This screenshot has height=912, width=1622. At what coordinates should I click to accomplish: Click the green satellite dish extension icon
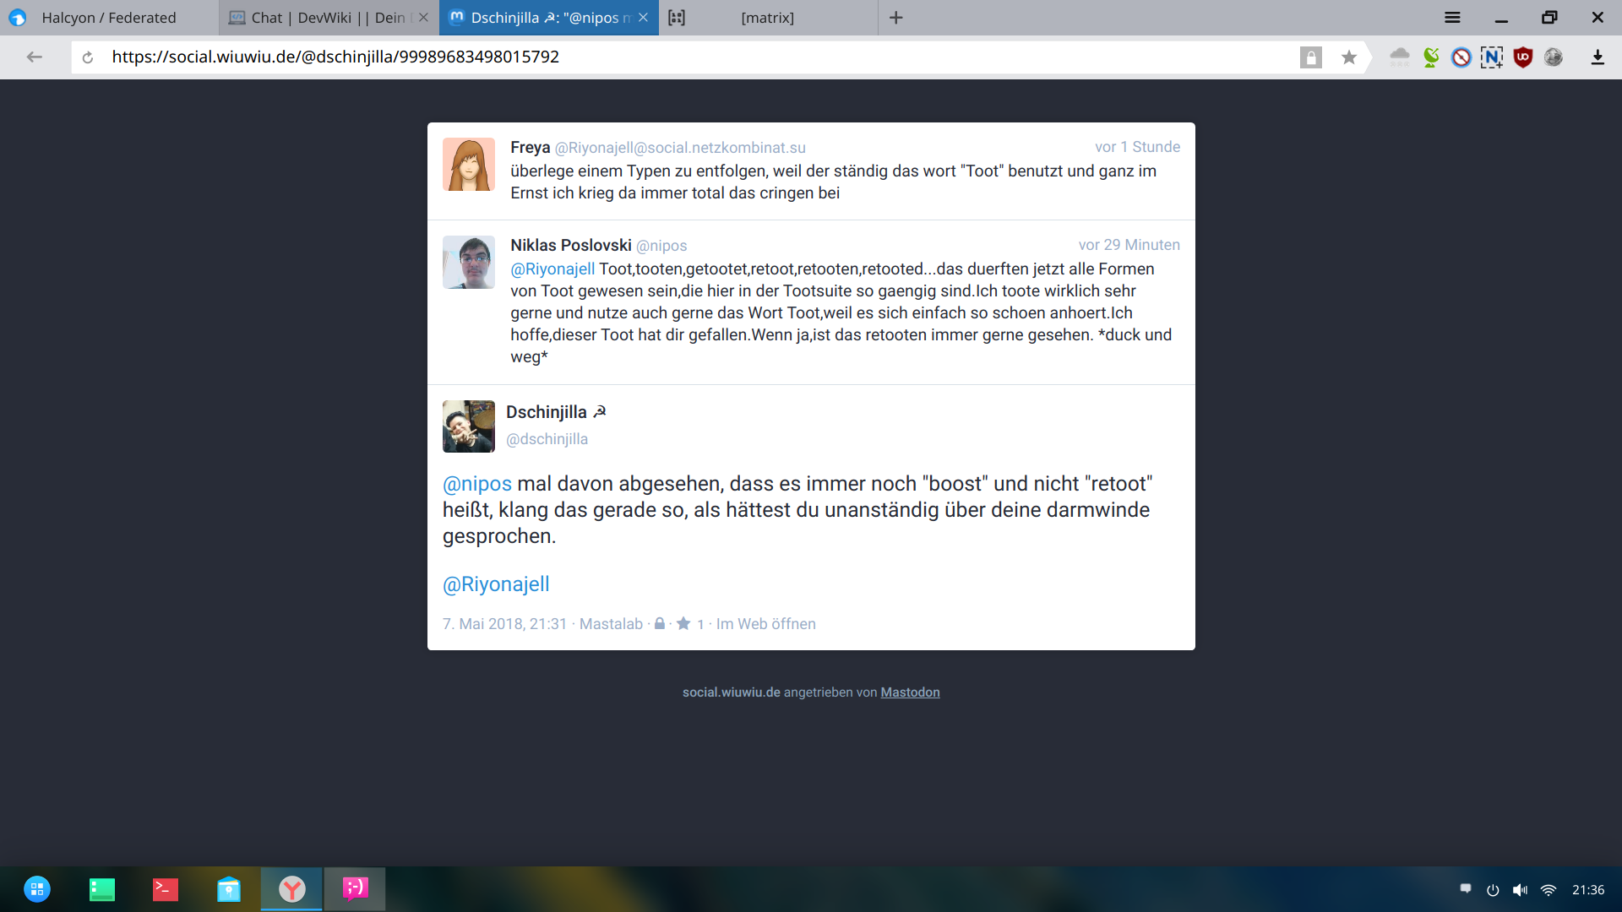pos(1431,57)
